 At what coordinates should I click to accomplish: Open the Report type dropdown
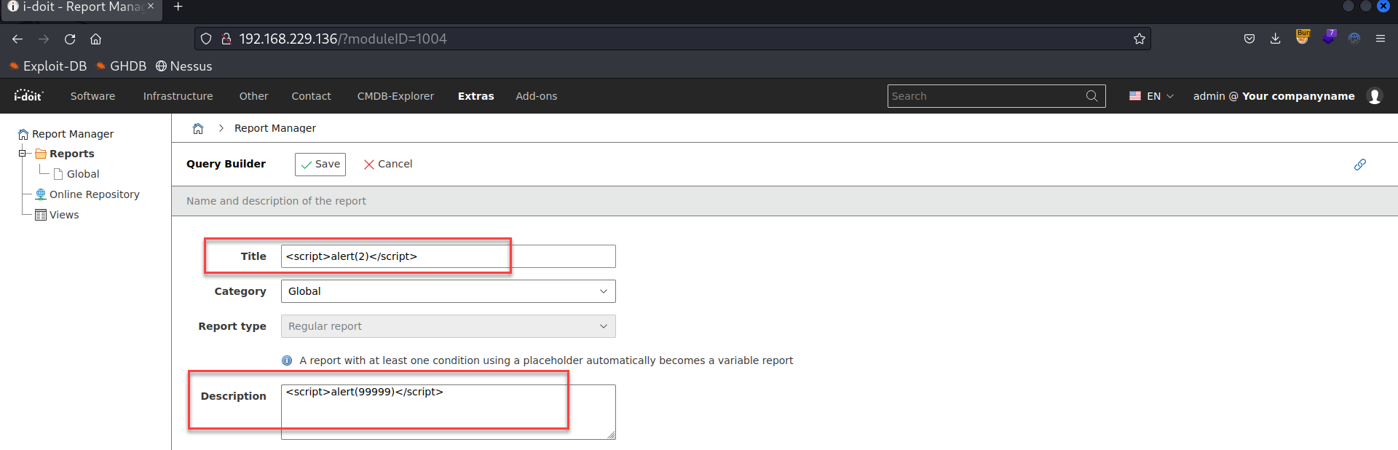pos(448,326)
